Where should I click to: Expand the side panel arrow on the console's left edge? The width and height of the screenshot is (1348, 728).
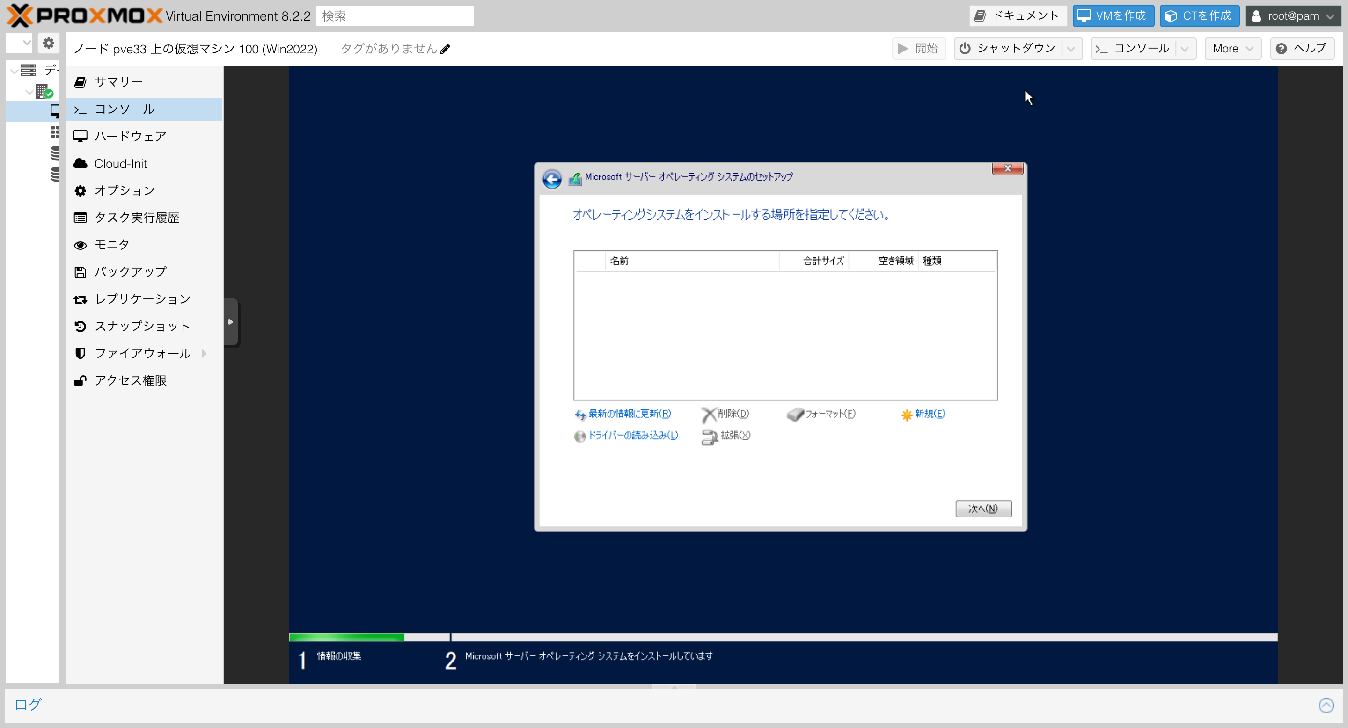(230, 322)
